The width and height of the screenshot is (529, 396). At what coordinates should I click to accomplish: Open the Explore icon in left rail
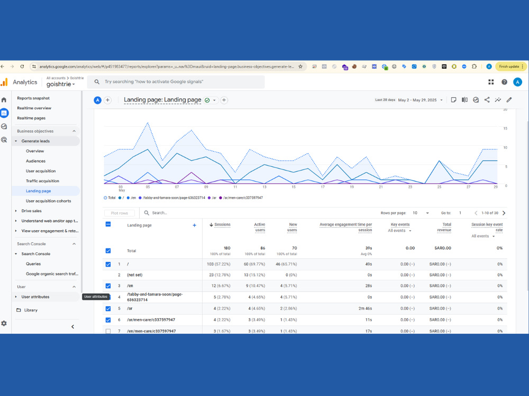pos(4,127)
